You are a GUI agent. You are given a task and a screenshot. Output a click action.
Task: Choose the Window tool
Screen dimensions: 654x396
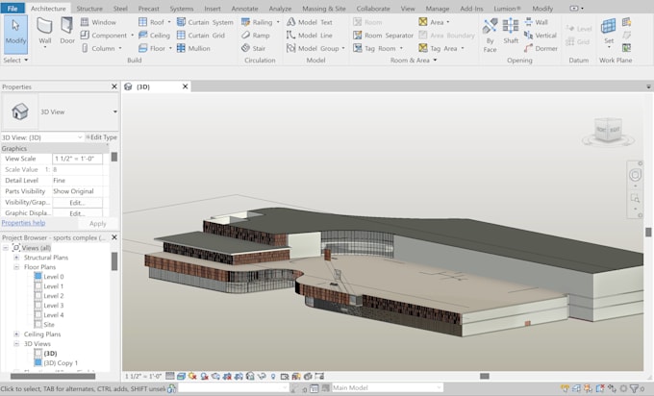pyautogui.click(x=98, y=22)
